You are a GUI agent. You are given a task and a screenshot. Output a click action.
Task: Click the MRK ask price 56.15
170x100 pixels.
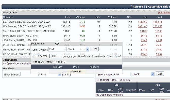click(x=159, y=36)
